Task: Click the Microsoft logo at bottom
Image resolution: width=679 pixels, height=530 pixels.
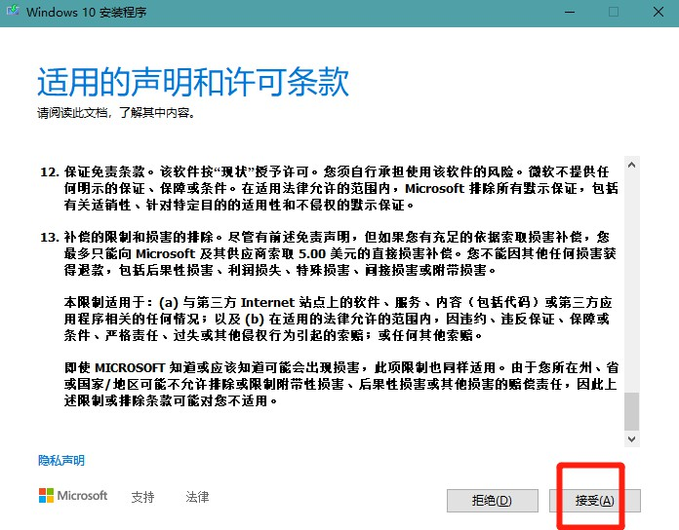Action: pyautogui.click(x=73, y=496)
